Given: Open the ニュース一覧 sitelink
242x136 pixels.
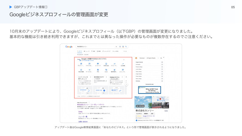Looking at the screenshot, I should tap(83, 117).
